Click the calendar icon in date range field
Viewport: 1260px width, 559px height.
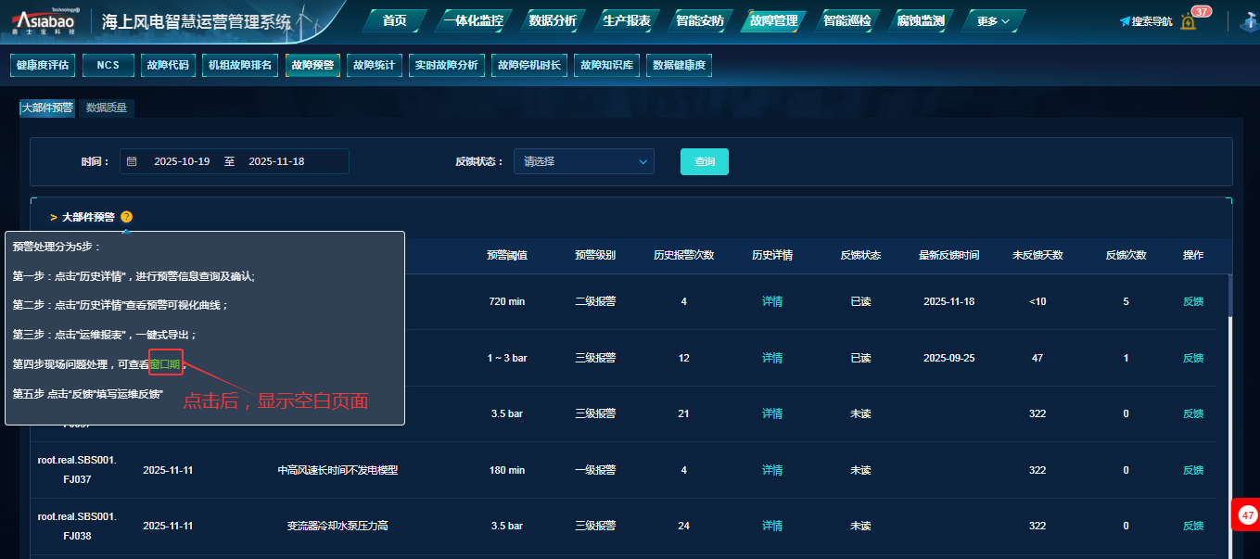click(x=132, y=161)
